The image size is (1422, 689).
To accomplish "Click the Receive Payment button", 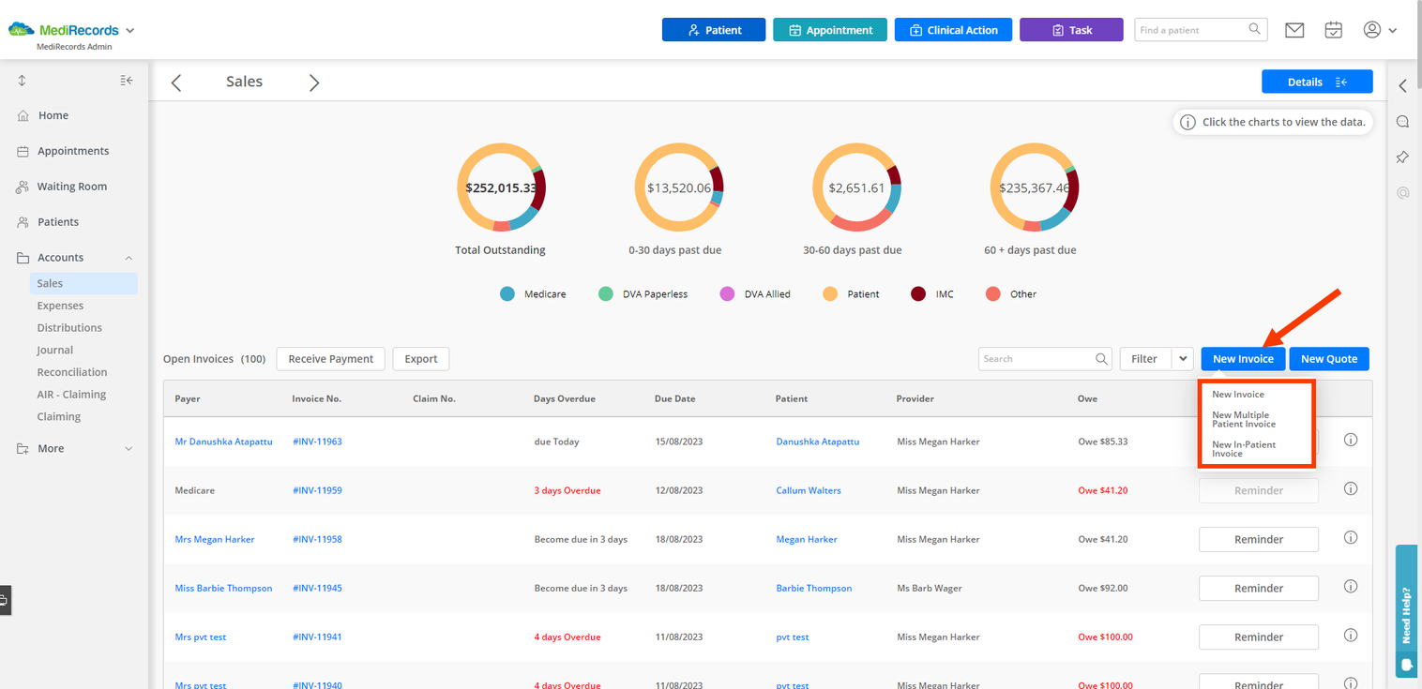I will pos(331,359).
